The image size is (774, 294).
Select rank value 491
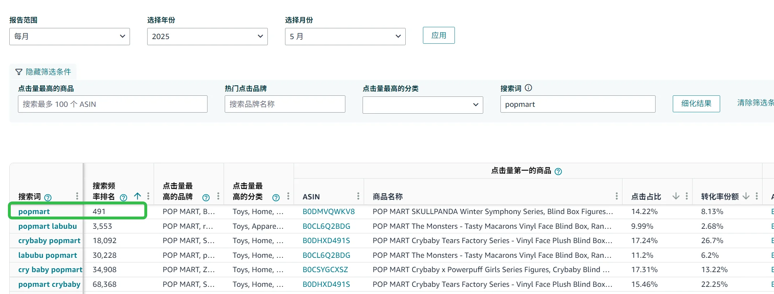(x=99, y=212)
